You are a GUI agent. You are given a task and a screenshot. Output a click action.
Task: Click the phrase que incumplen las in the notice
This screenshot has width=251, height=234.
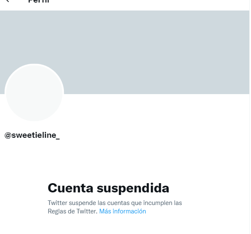click(x=156, y=203)
